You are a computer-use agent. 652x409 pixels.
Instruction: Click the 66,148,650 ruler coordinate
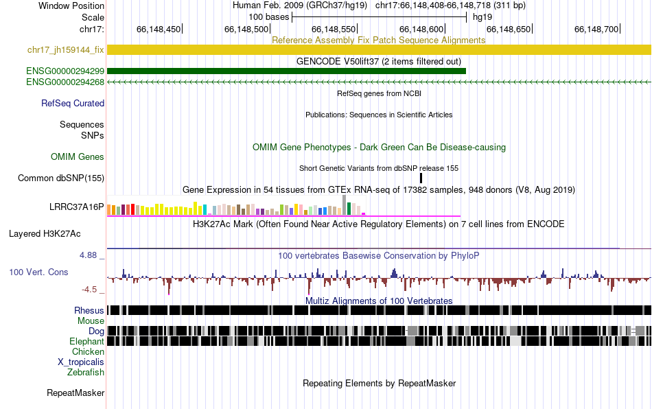pos(509,29)
